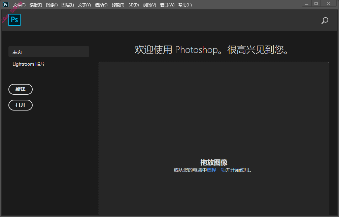
Task: Close the Photoshop window
Action: click(x=329, y=4)
